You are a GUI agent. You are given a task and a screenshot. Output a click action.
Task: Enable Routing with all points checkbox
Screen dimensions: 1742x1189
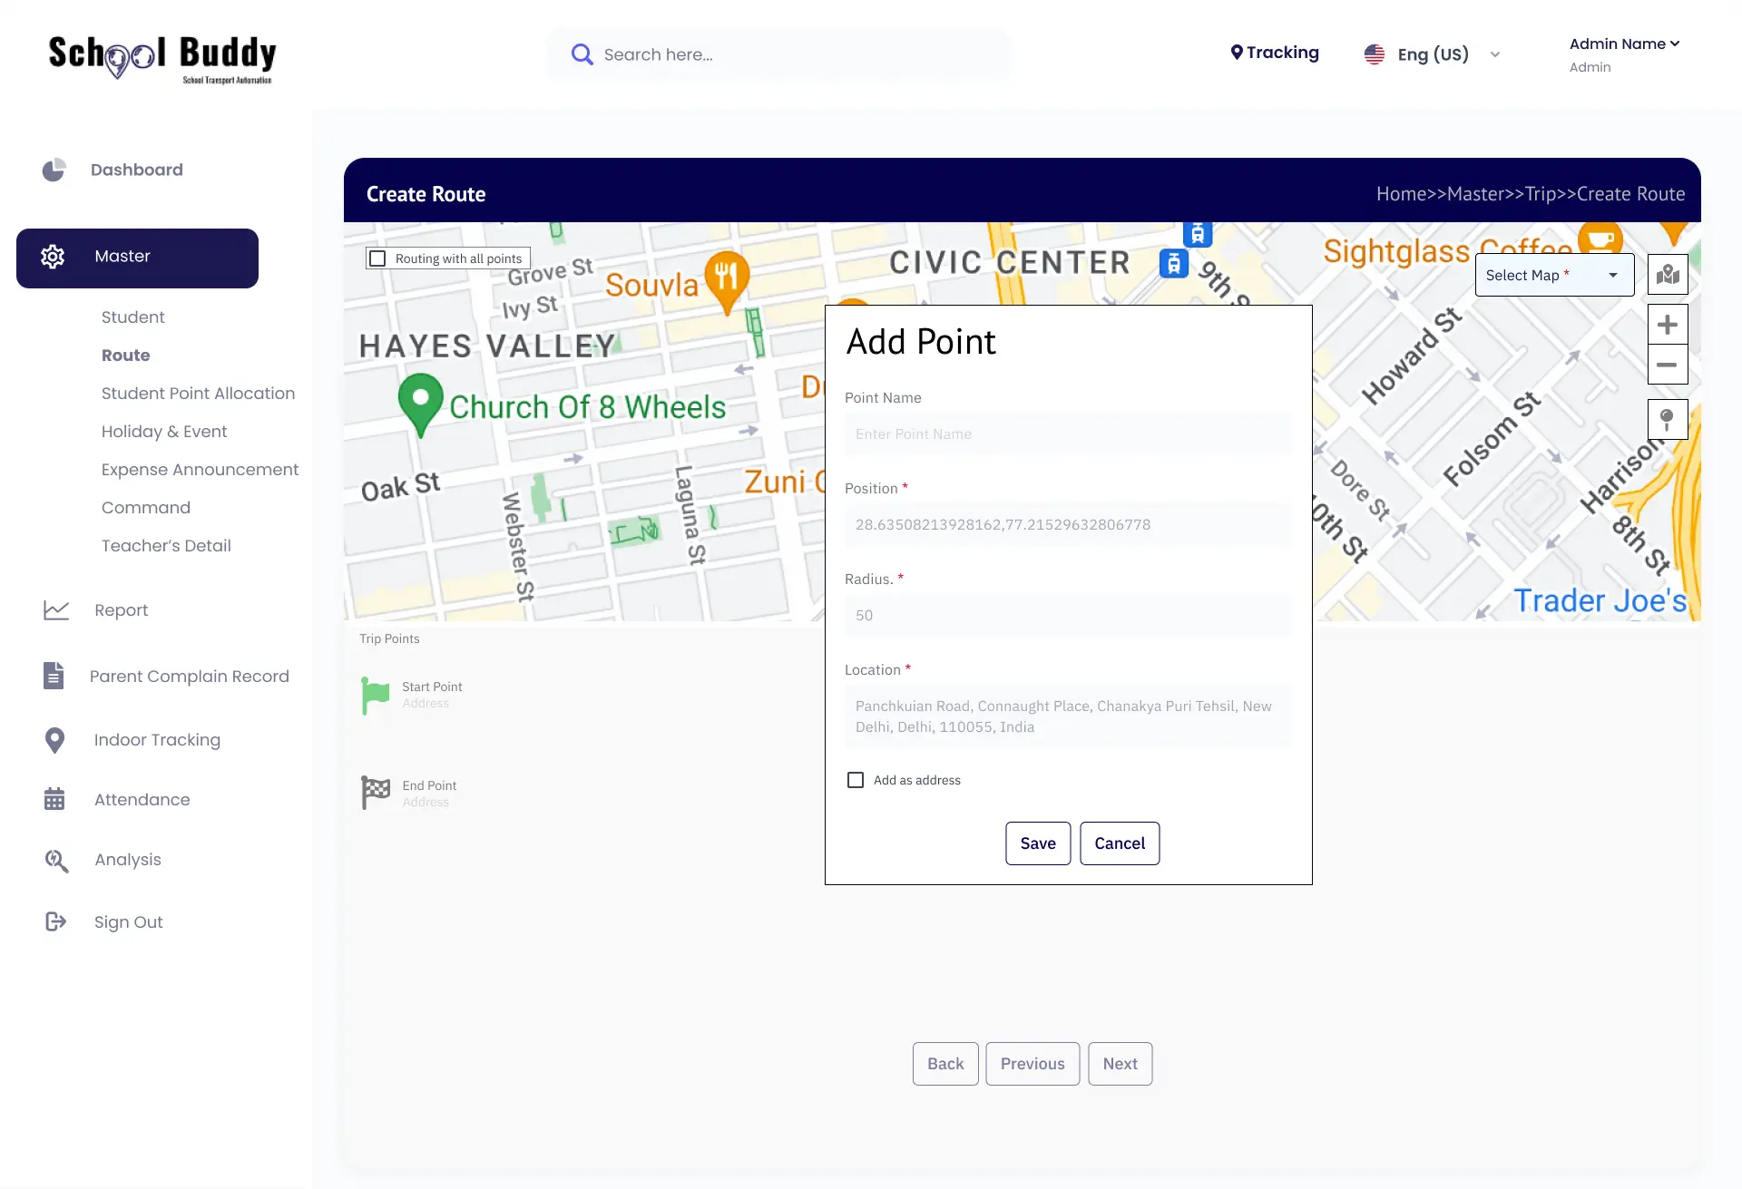378,258
